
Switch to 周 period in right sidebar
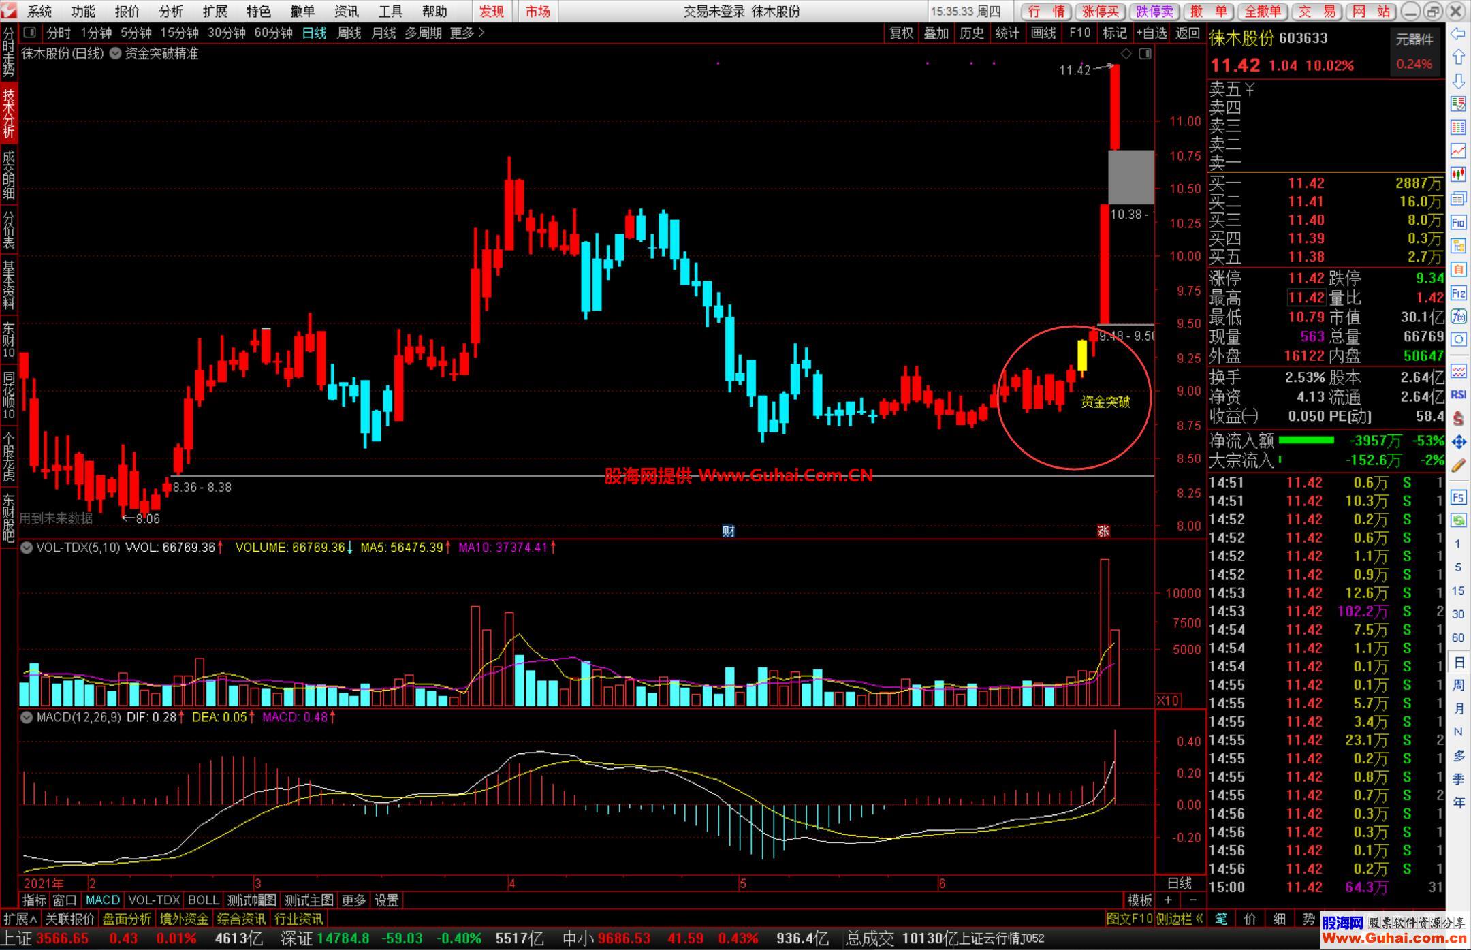[x=1458, y=685]
